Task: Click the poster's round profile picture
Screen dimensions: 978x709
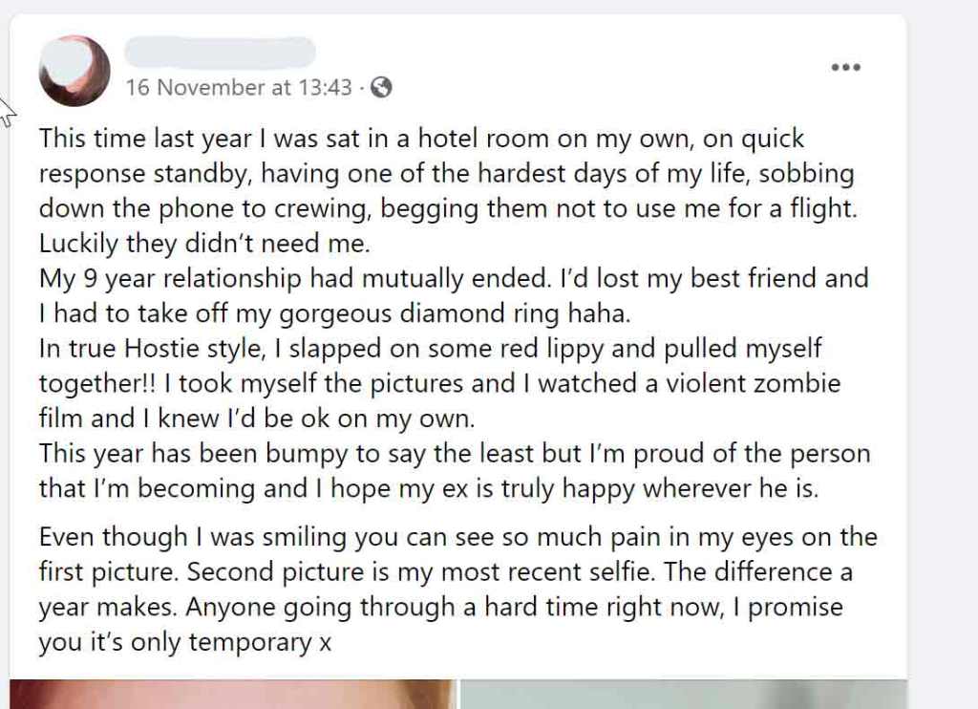Action: point(74,71)
